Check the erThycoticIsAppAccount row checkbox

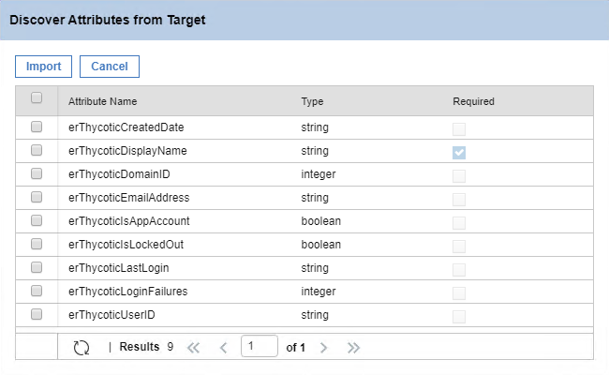(37, 220)
